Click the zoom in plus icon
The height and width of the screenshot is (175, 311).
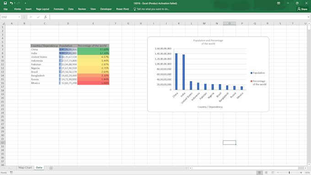(x=301, y=173)
